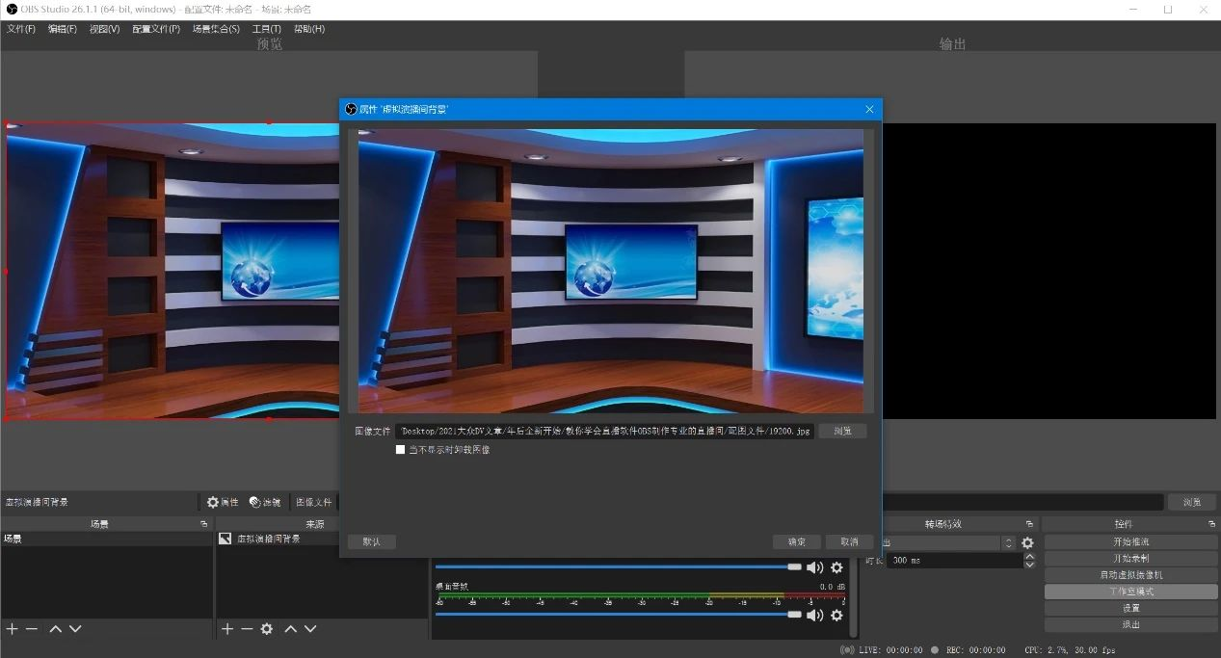Open settings gear for the upper audio channel

click(836, 567)
